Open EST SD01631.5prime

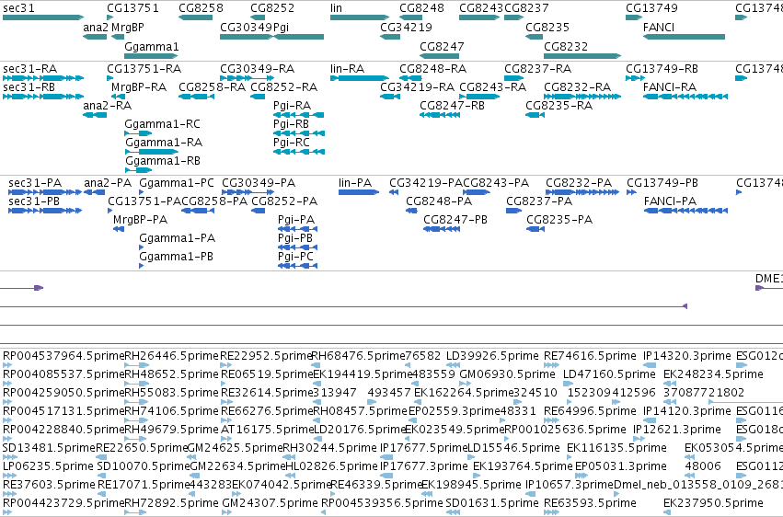(453, 512)
